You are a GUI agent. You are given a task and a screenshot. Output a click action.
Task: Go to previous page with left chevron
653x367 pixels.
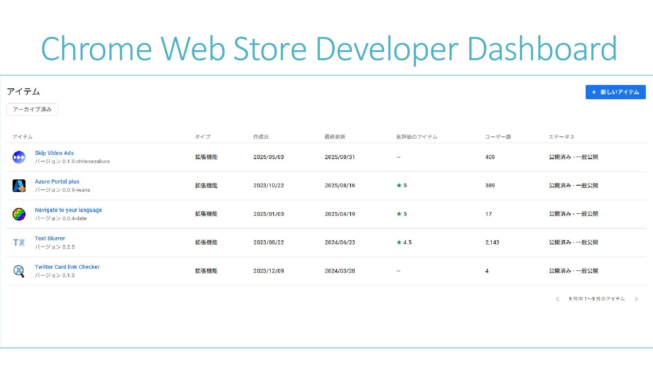point(557,299)
